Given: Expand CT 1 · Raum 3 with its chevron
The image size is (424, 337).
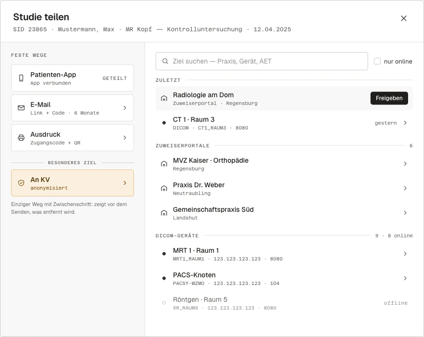Looking at the screenshot, I should pyautogui.click(x=405, y=123).
